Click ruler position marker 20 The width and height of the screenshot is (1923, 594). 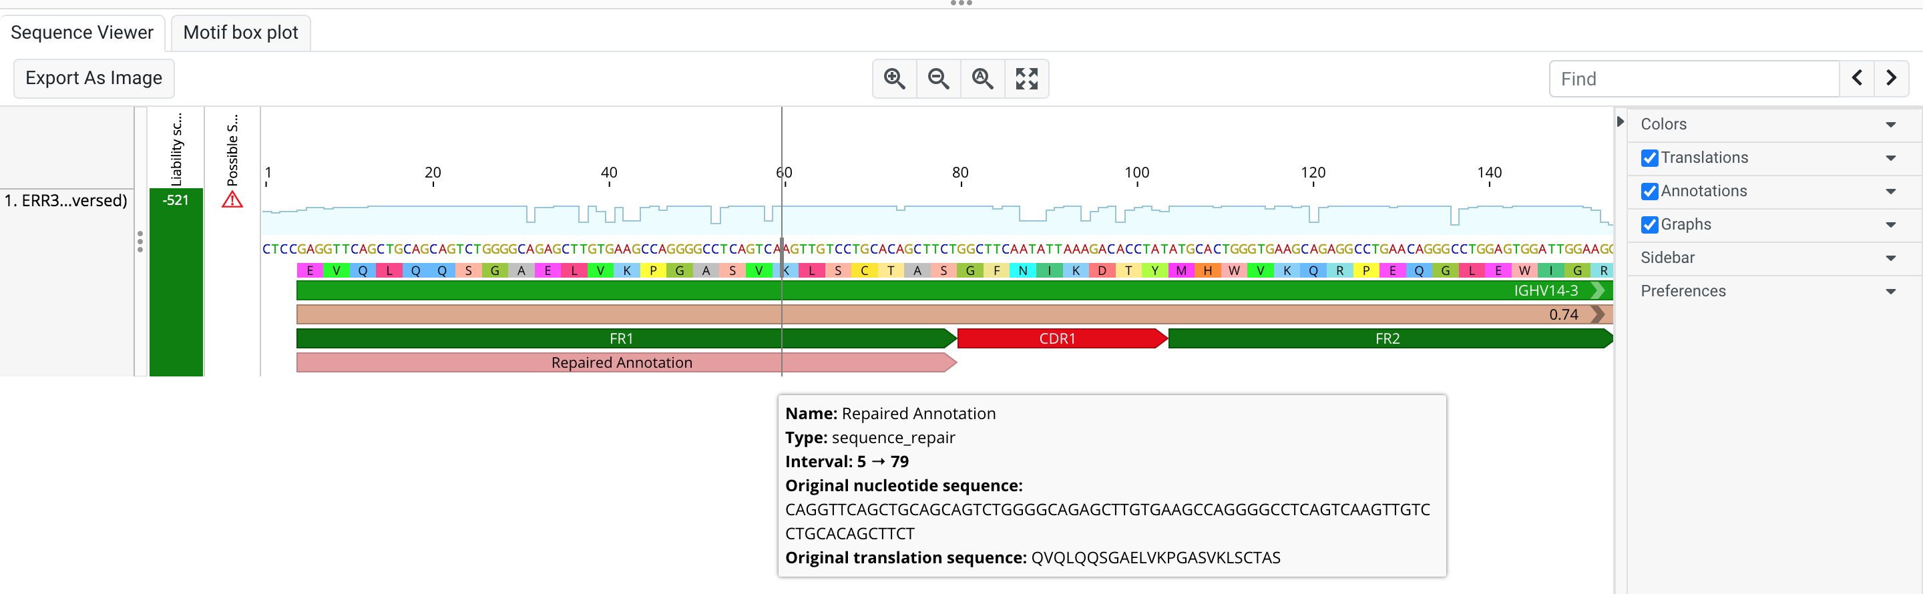[x=433, y=173]
